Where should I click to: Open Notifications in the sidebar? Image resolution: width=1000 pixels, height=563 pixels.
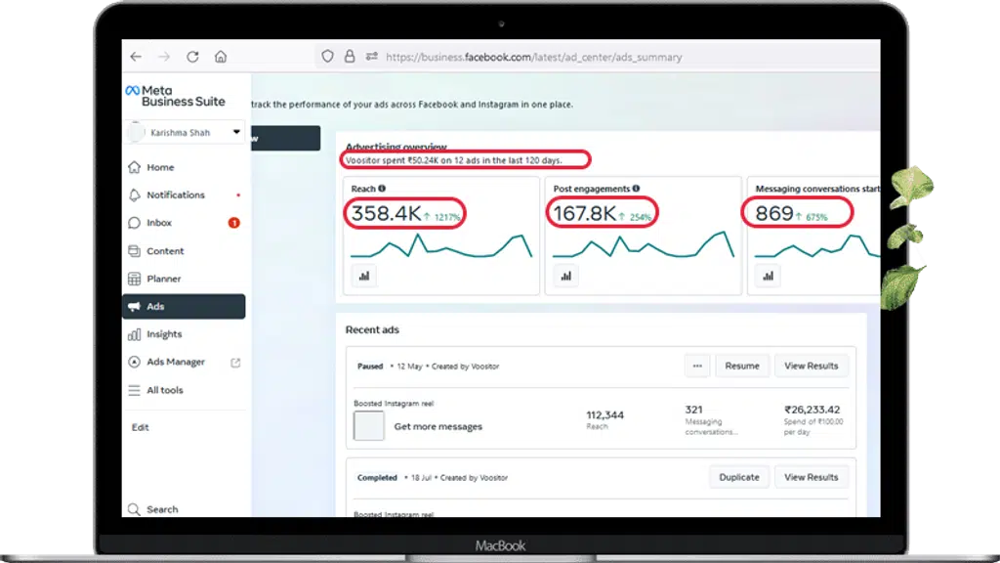[176, 195]
